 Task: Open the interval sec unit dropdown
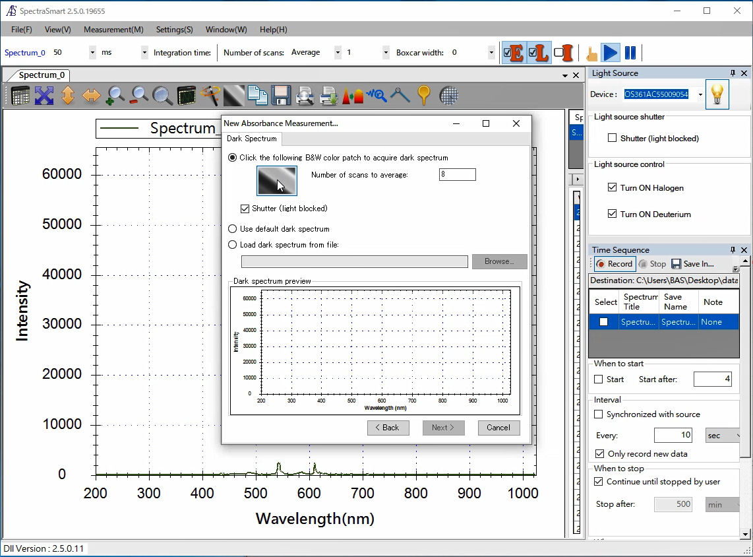723,436
